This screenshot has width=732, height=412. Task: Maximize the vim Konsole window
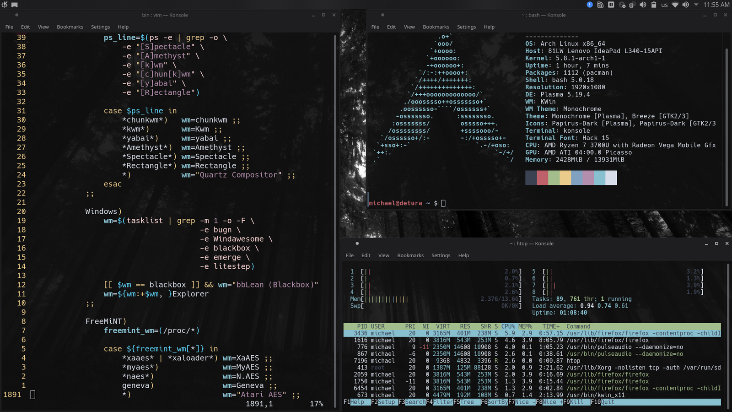pos(323,15)
